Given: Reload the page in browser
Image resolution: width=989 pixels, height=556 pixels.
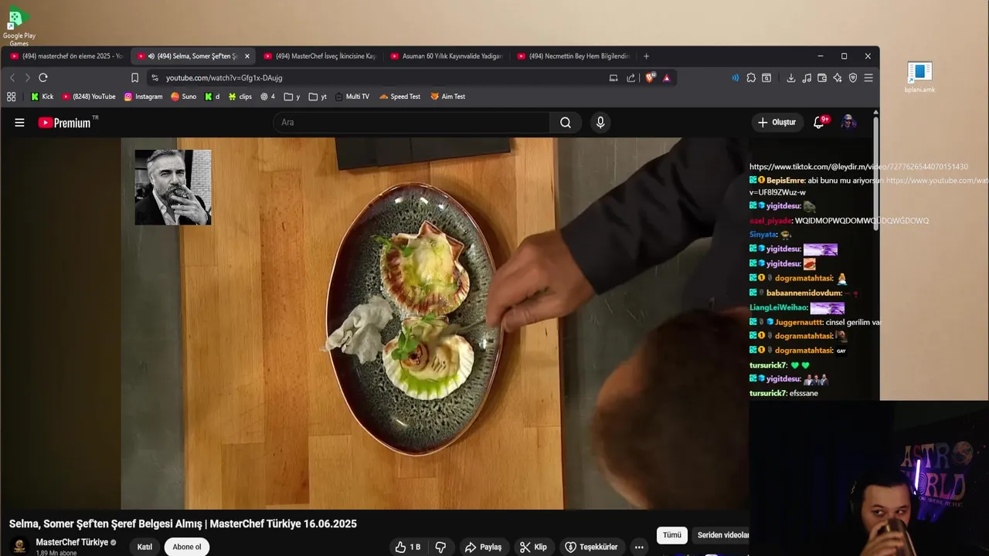Looking at the screenshot, I should point(43,77).
